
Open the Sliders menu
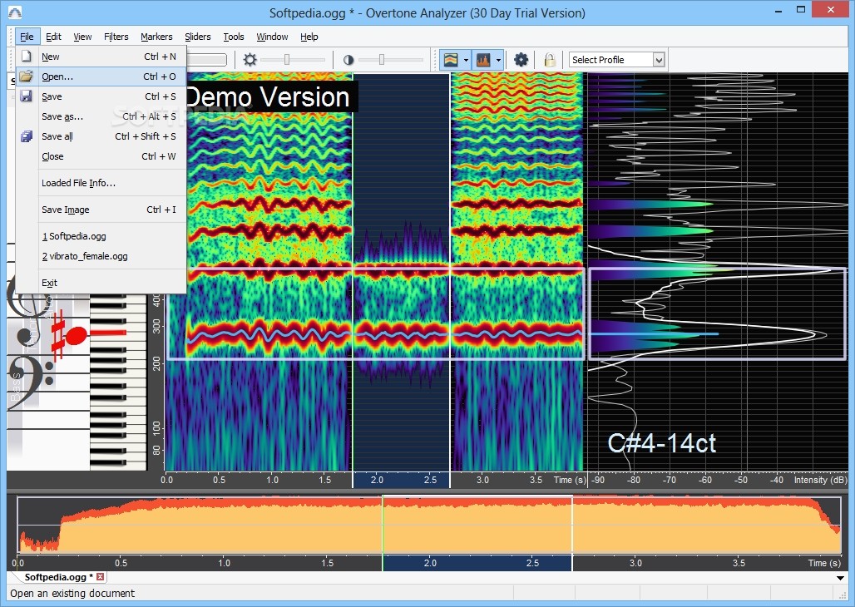pyautogui.click(x=197, y=37)
